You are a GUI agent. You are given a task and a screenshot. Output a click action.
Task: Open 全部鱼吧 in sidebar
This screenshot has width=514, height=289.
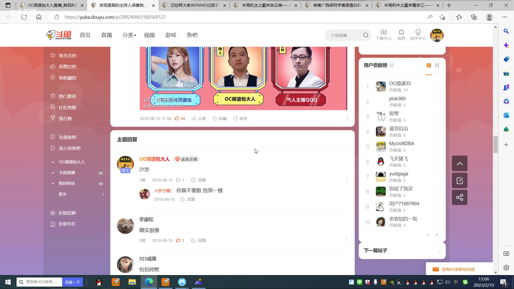[x=63, y=137]
